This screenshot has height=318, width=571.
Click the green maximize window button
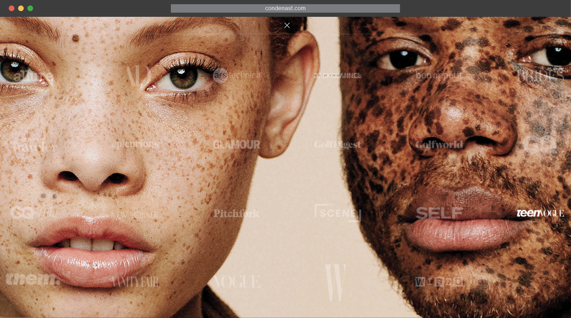pos(30,8)
